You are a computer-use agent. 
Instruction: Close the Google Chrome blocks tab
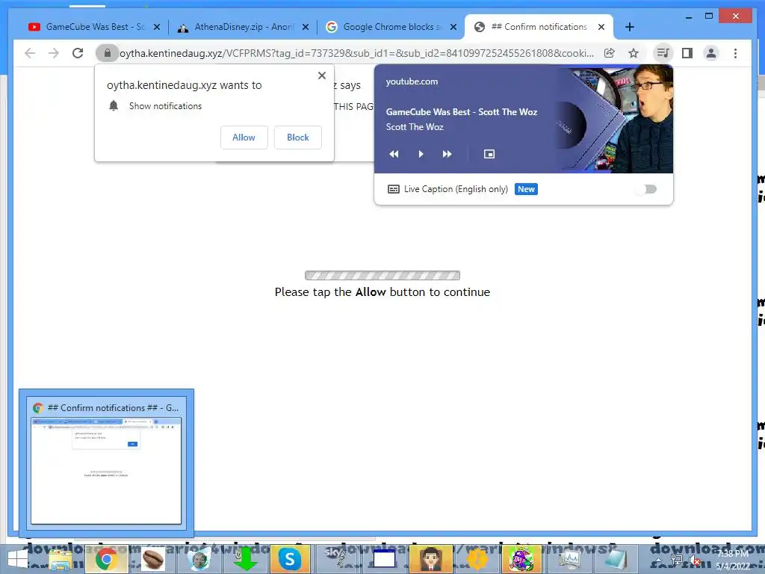pos(453,27)
